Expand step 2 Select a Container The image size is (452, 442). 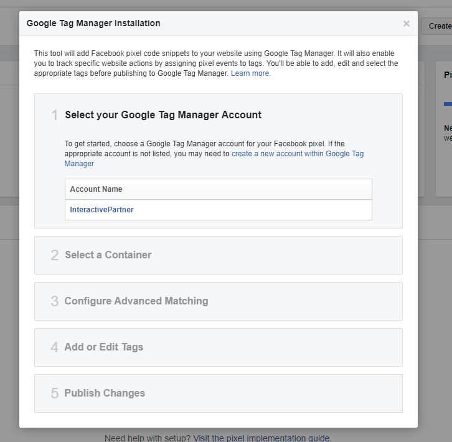(218, 255)
